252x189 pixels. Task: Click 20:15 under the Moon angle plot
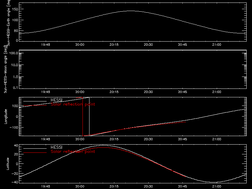pyautogui.click(x=114, y=92)
